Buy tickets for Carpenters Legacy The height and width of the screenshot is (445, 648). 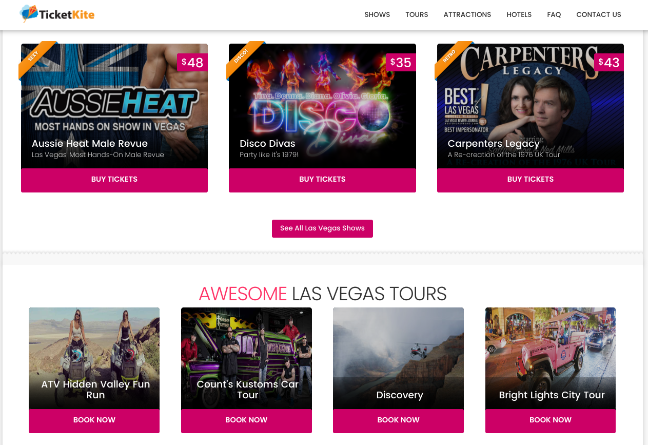coord(531,180)
